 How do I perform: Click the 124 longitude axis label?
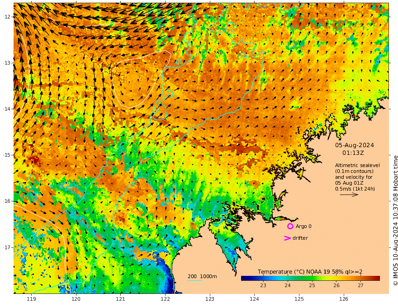click(x=255, y=299)
